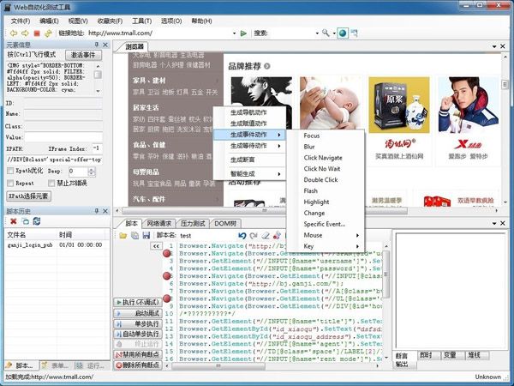Click the eraser clear icon in script toolbar
The image size is (514, 386).
[x=266, y=235]
